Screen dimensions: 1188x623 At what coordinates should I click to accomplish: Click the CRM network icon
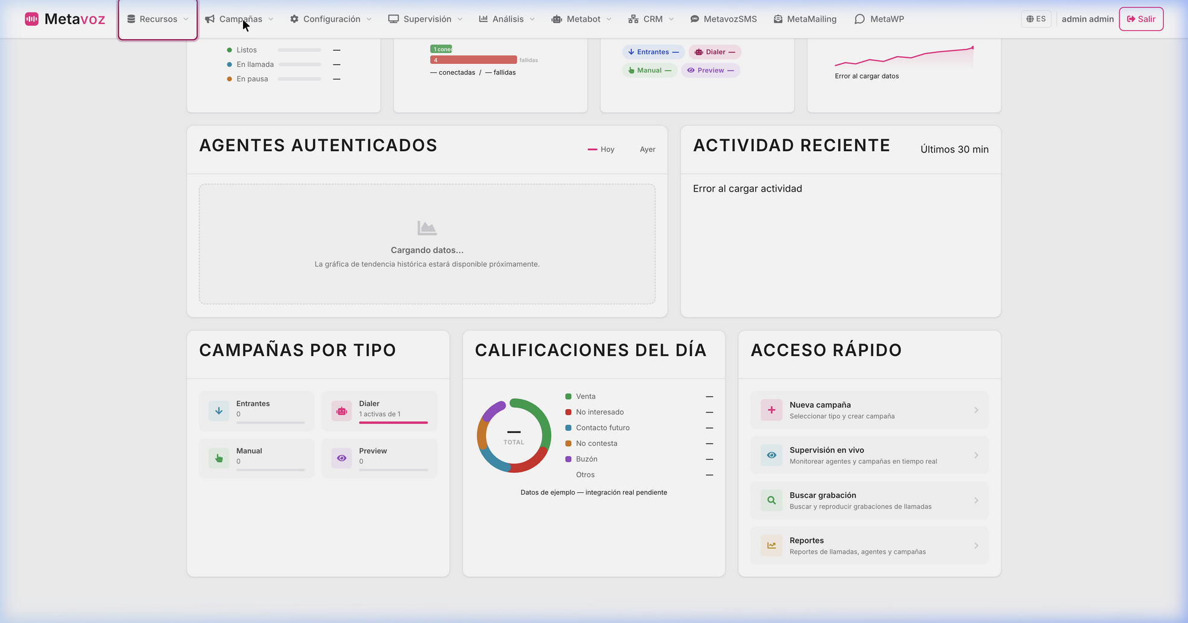tap(633, 19)
